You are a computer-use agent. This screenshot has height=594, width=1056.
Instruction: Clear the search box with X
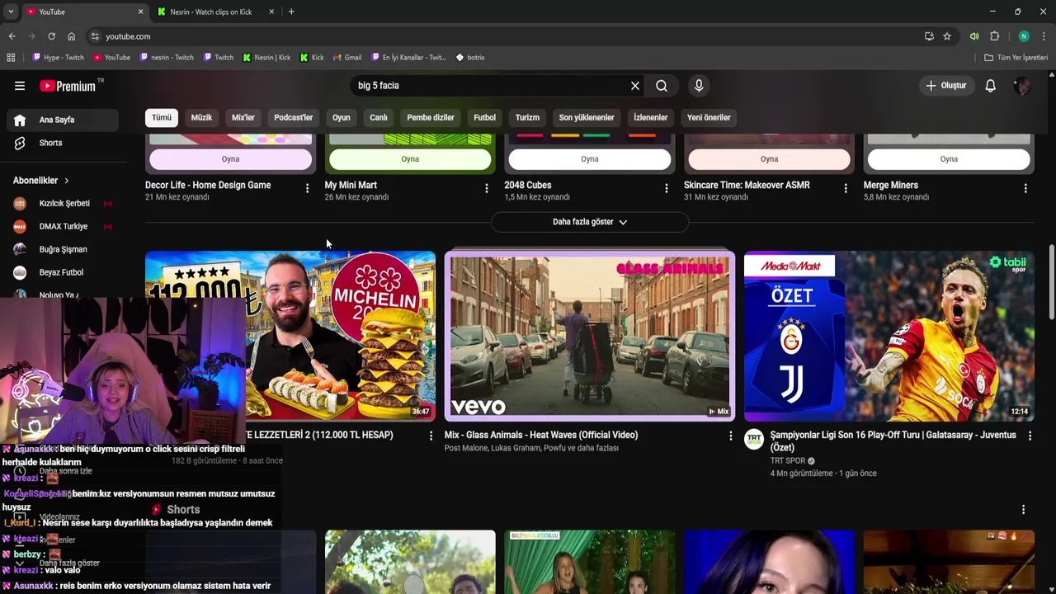635,86
